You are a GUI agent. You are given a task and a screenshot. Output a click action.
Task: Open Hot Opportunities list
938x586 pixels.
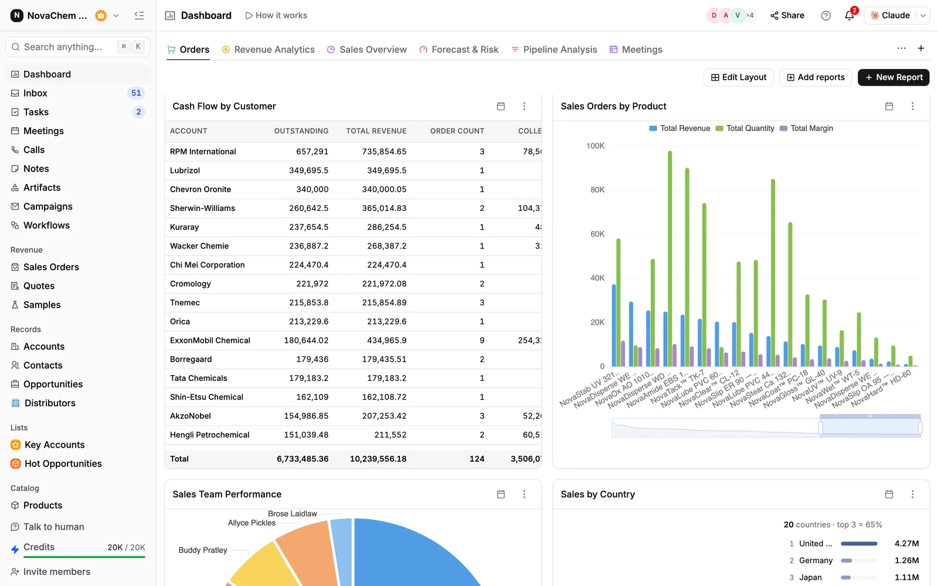point(77,464)
